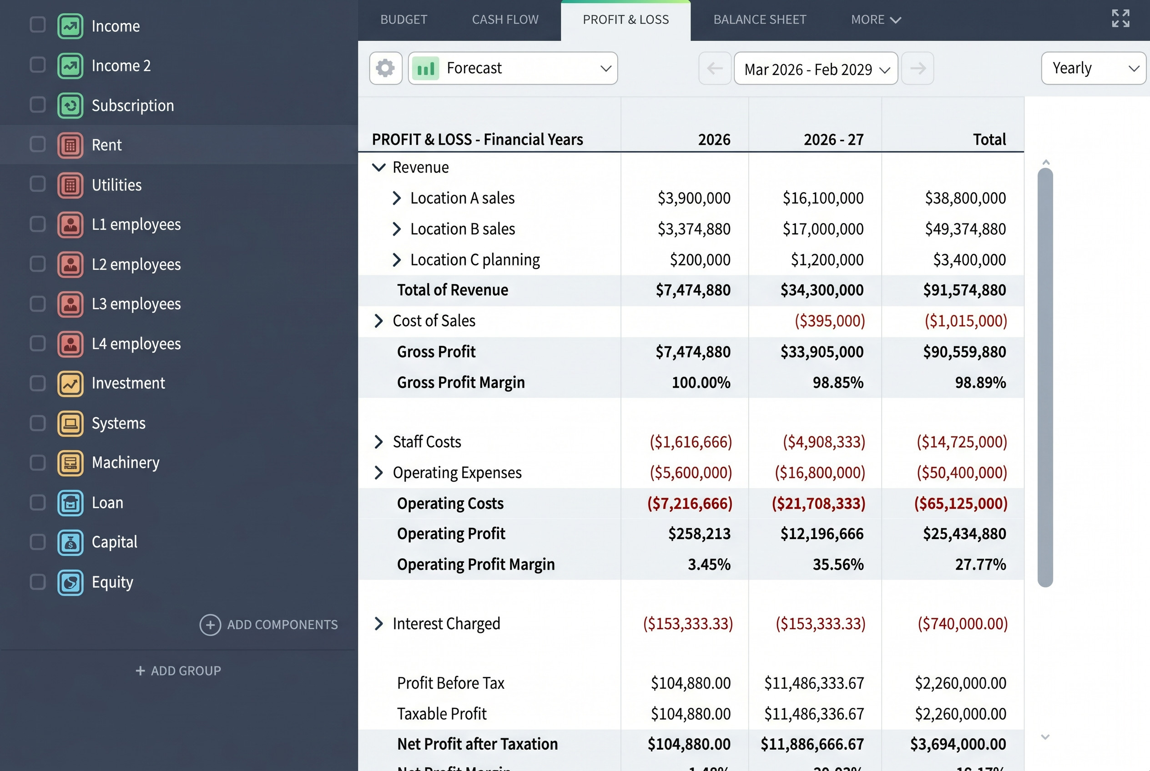Expand the Location A sales row

coord(397,198)
